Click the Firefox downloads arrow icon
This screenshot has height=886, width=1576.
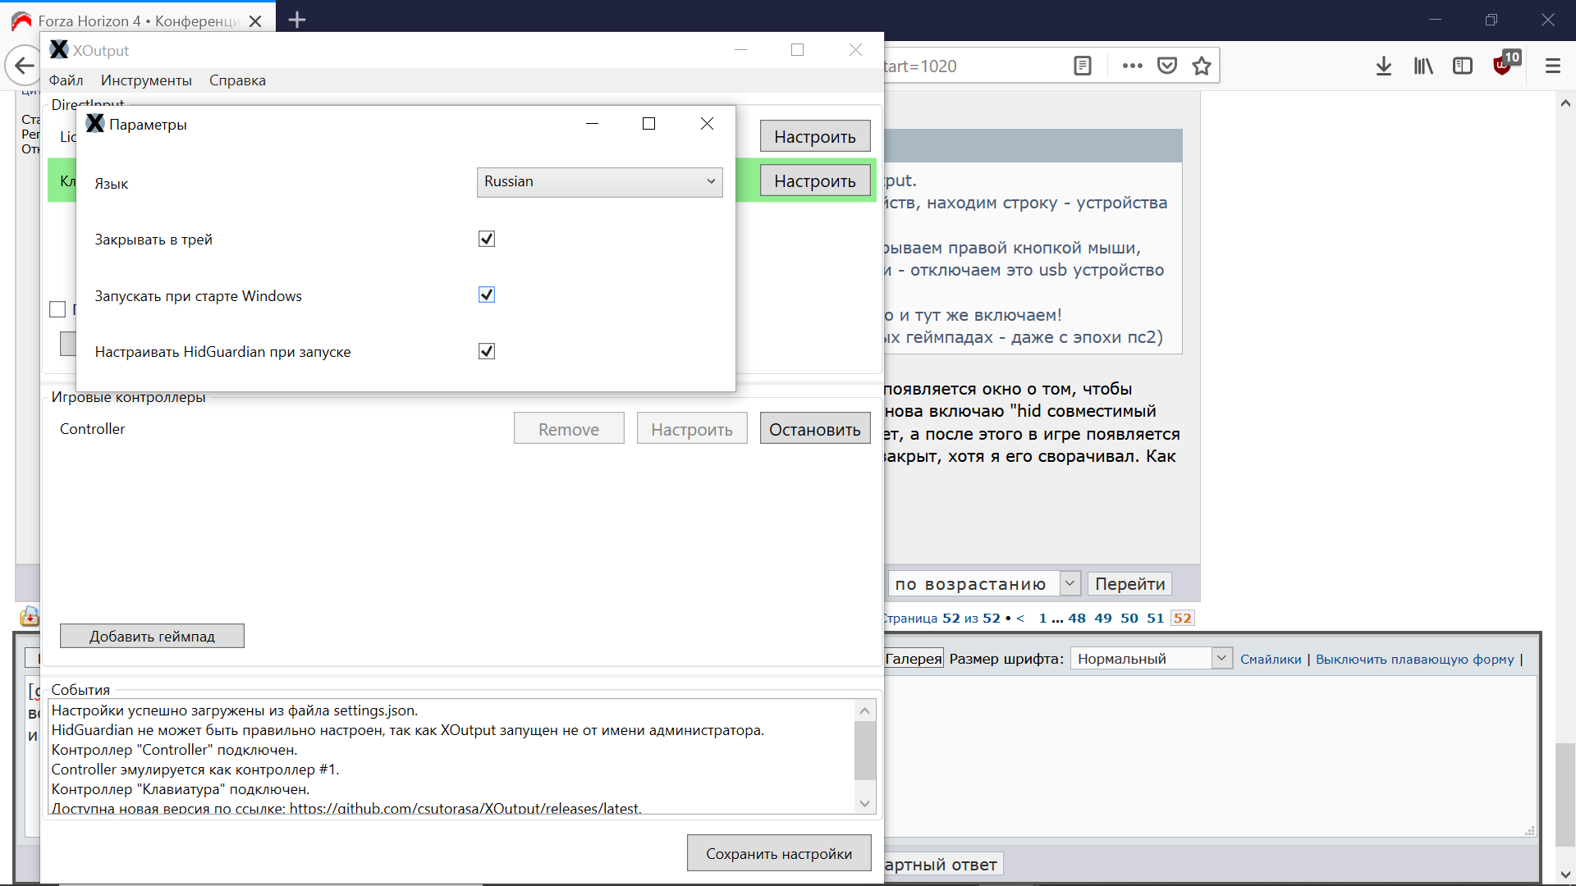click(x=1383, y=66)
